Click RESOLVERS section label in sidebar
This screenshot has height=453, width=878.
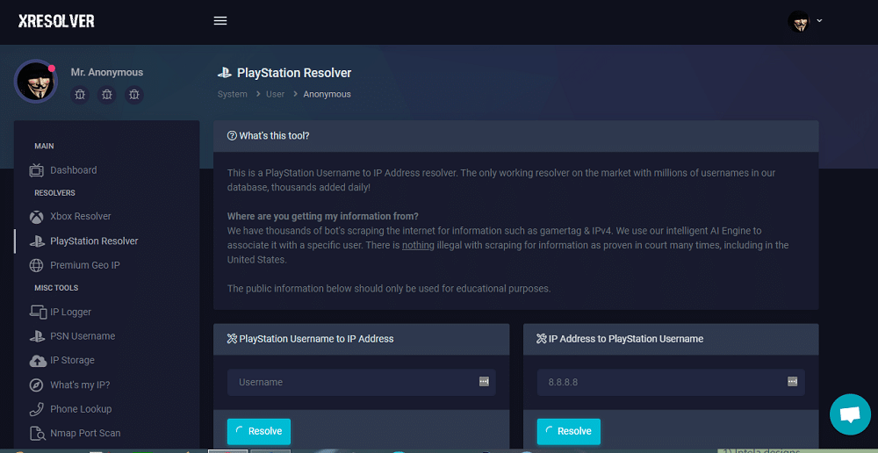54,192
